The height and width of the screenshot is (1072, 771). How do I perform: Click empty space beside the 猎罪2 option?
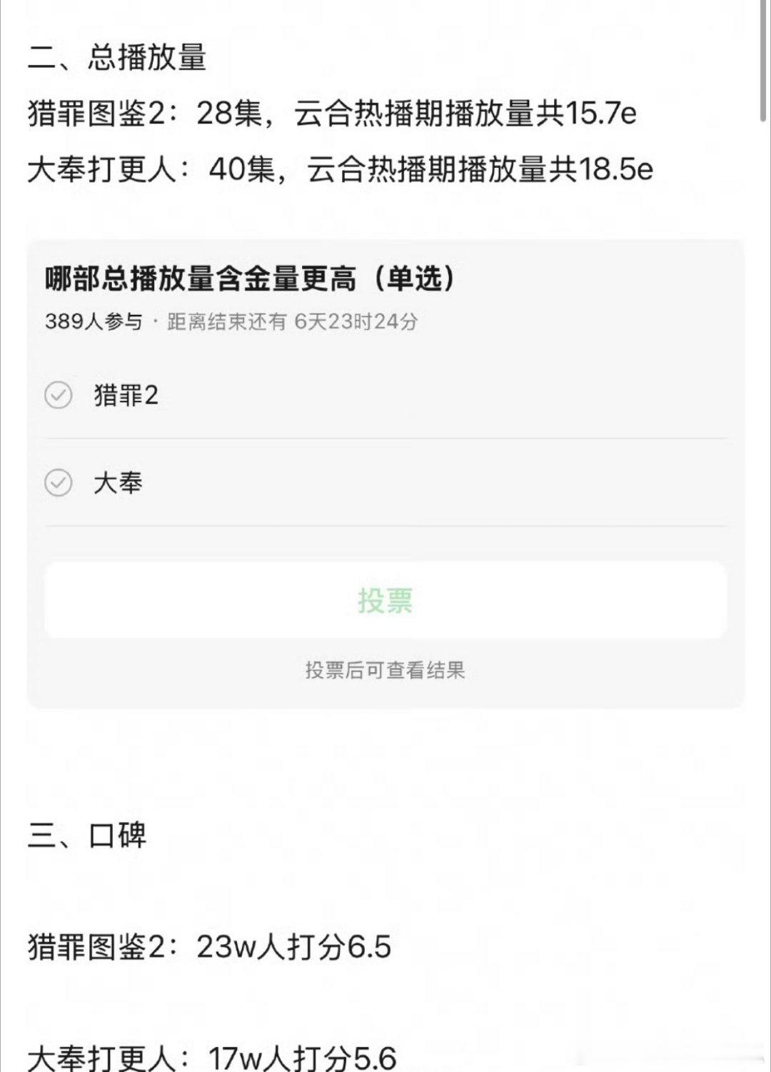tap(443, 395)
